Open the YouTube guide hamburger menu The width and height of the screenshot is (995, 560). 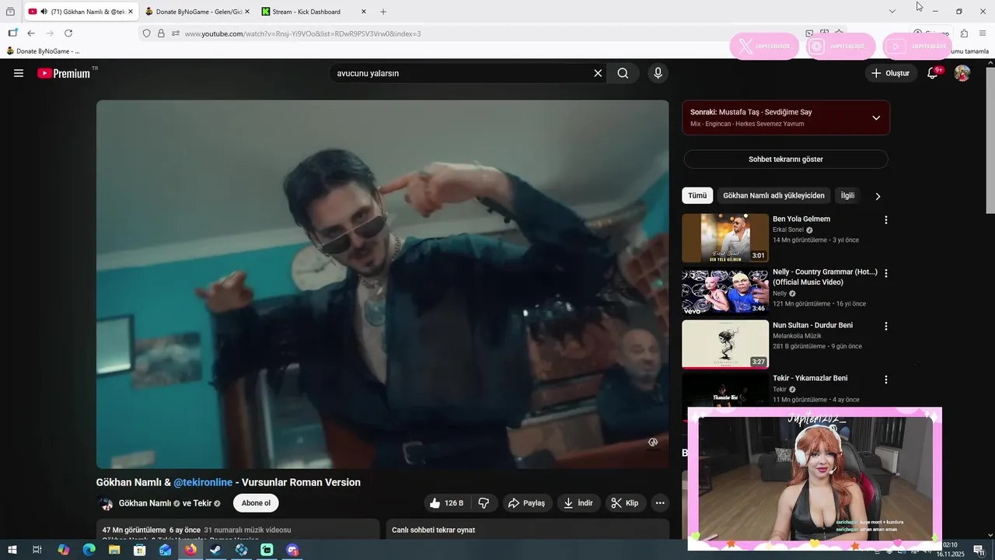(x=19, y=73)
